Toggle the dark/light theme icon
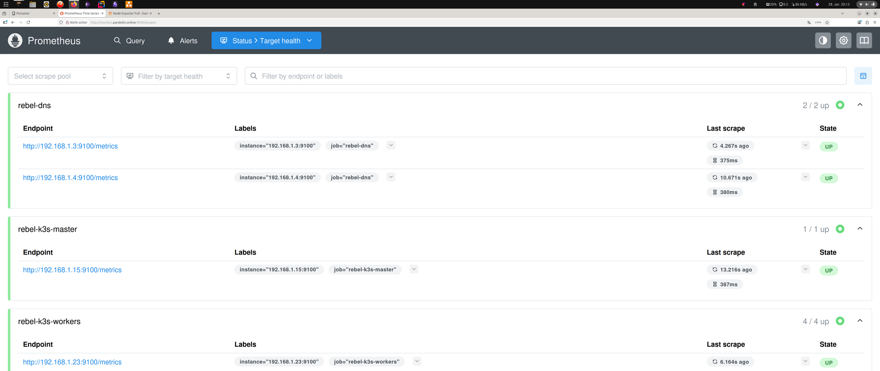This screenshot has height=371, width=880. tap(823, 40)
